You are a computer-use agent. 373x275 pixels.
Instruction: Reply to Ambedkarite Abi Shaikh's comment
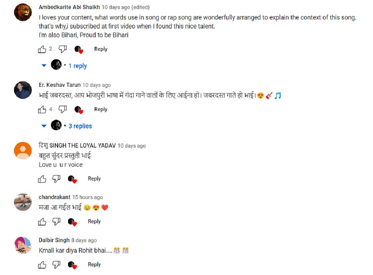[100, 49]
